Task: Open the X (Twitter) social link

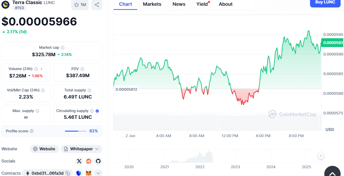Action: [x=79, y=161]
